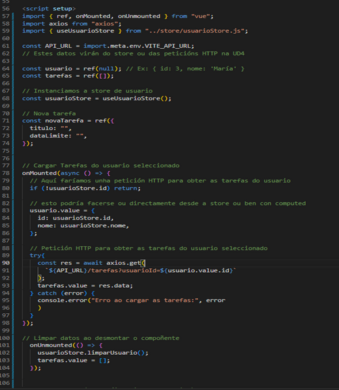
Task: Click the active line number 90
Action: pos(6,263)
